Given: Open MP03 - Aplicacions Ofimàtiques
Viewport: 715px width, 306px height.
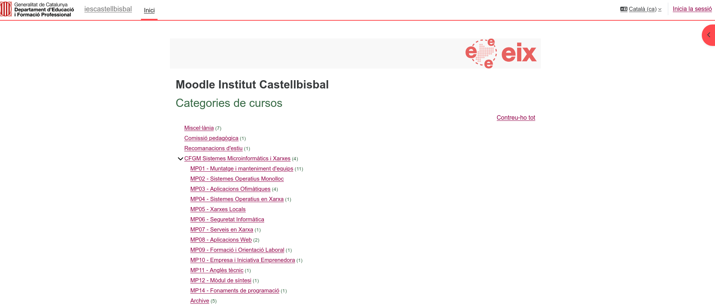Looking at the screenshot, I should tap(230, 189).
